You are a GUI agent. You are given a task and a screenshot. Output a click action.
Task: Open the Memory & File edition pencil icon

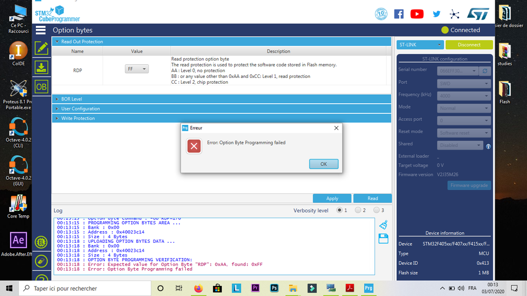click(41, 48)
